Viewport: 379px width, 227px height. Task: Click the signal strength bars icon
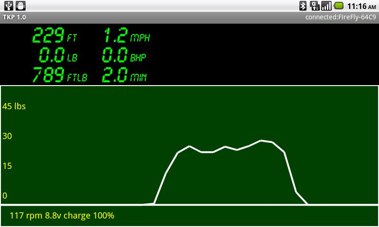coord(326,6)
